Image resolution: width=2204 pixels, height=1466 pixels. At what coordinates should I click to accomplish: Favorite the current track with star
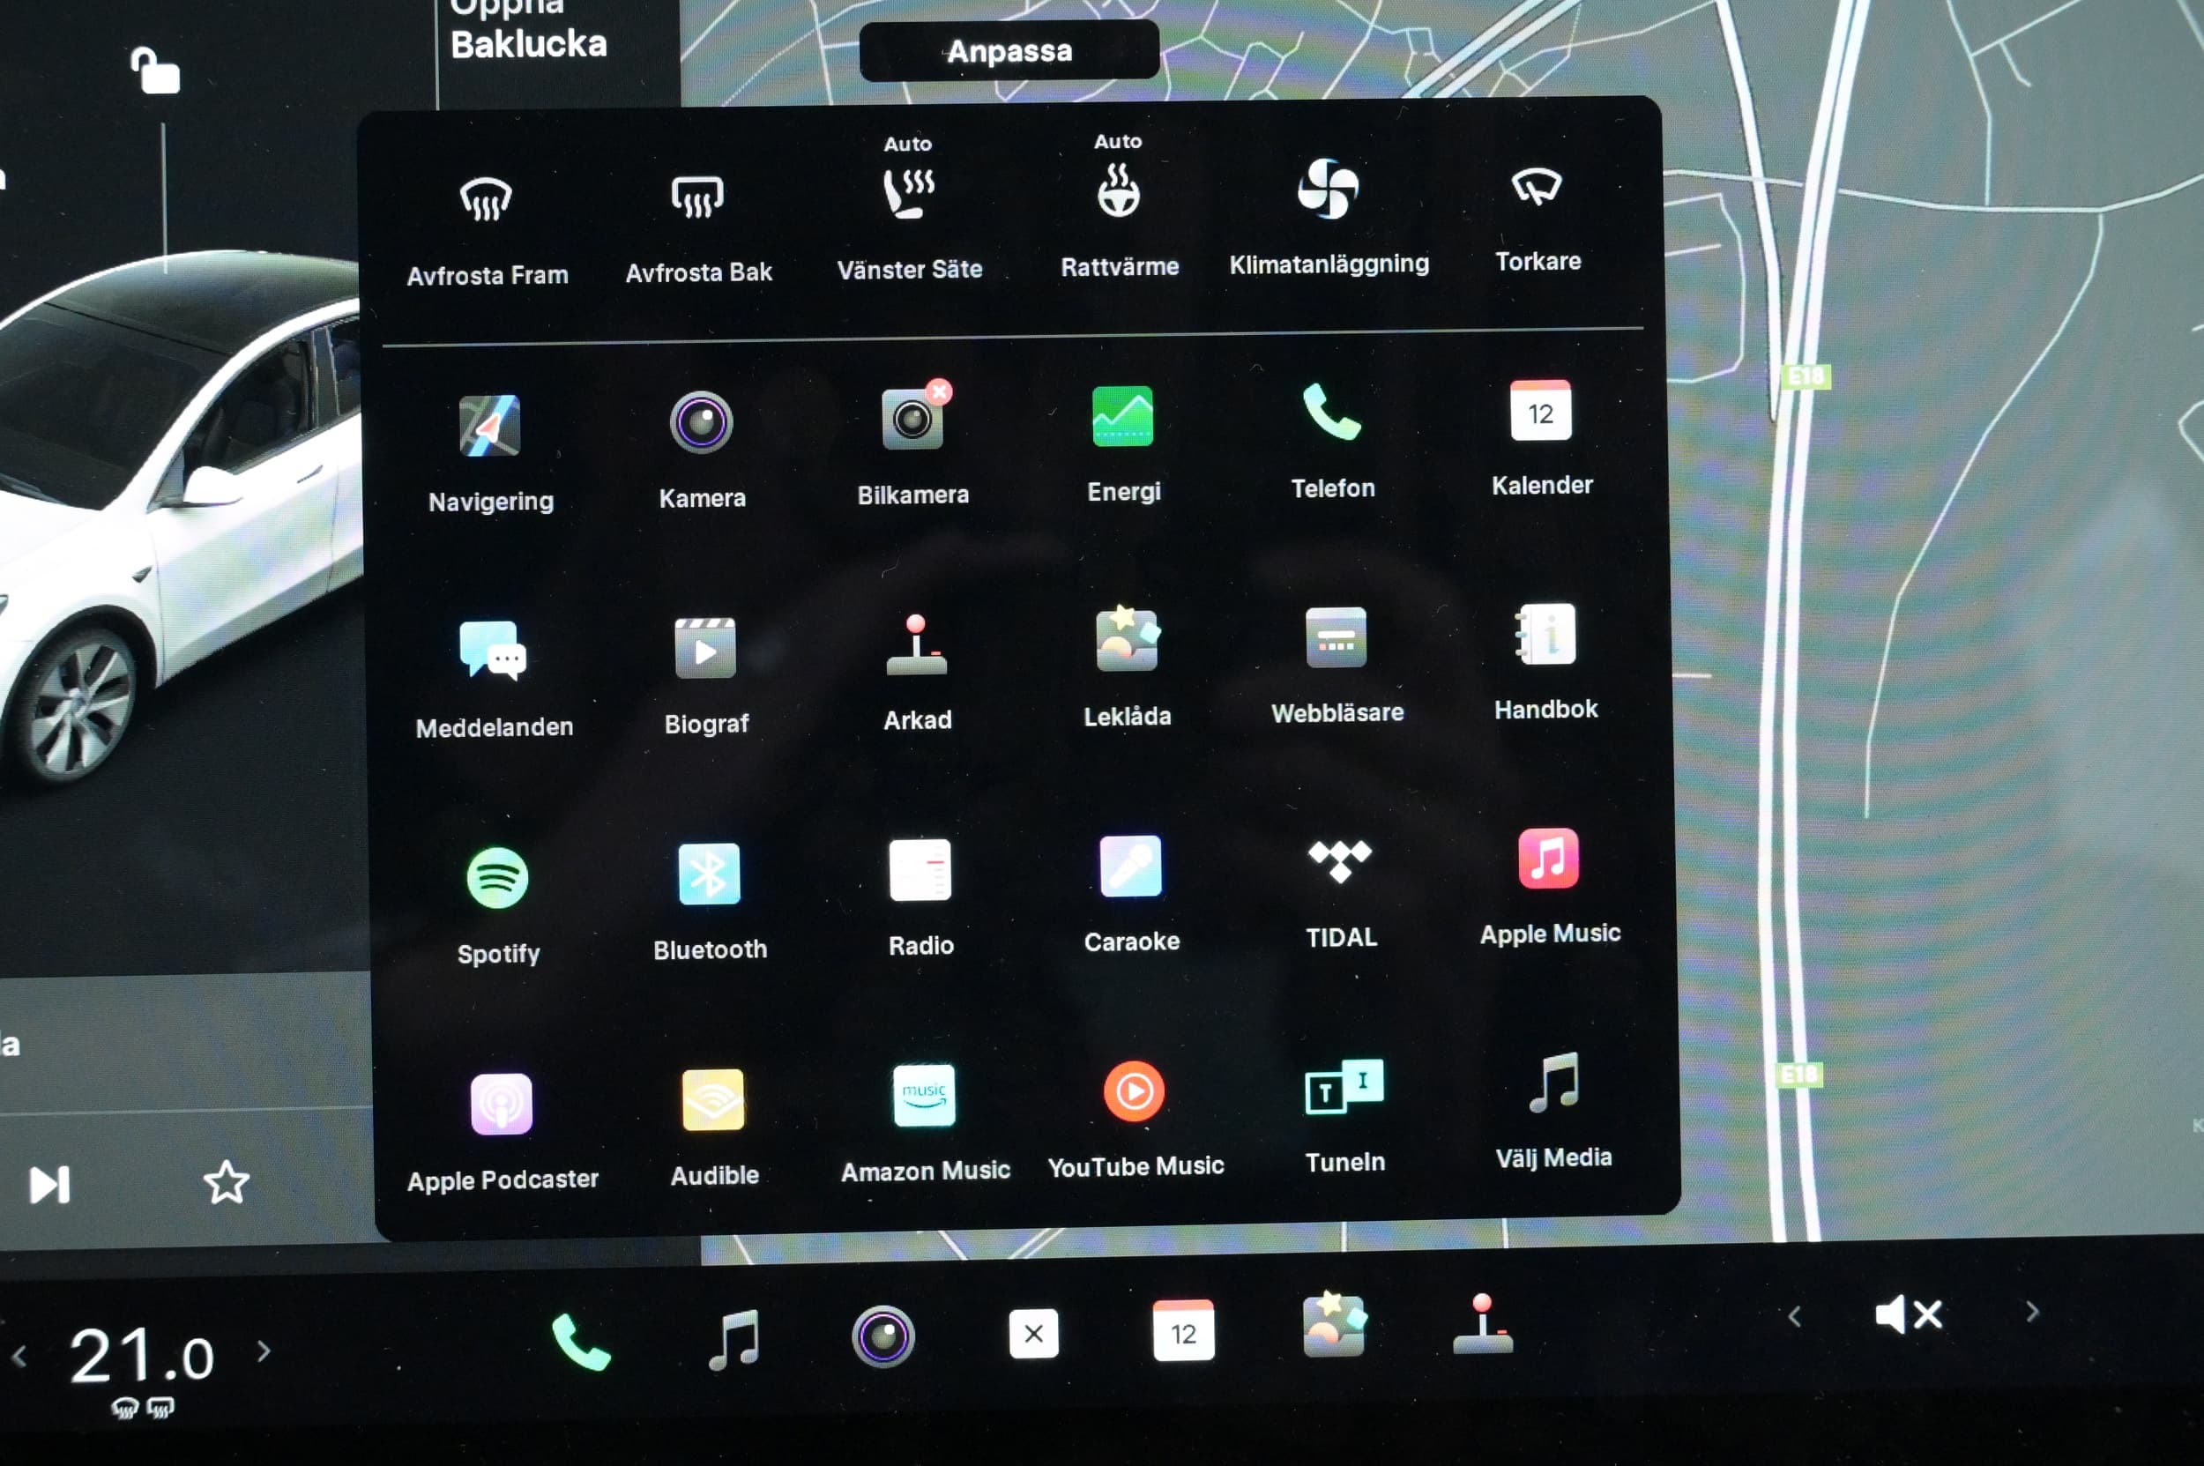[227, 1182]
